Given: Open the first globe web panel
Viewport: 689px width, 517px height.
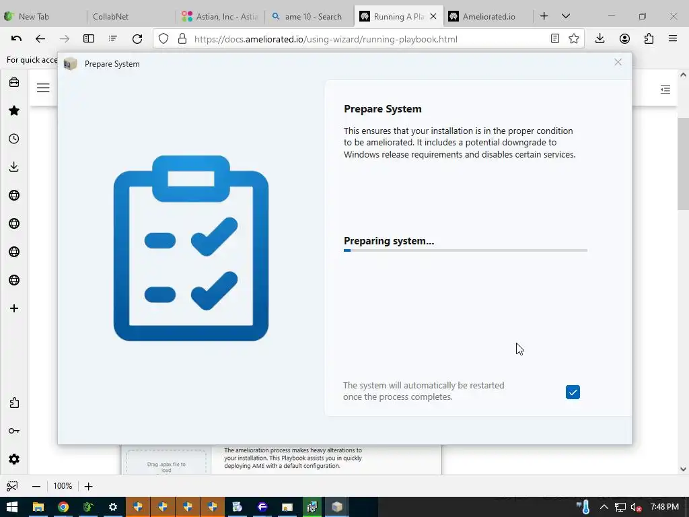Looking at the screenshot, I should [14, 195].
